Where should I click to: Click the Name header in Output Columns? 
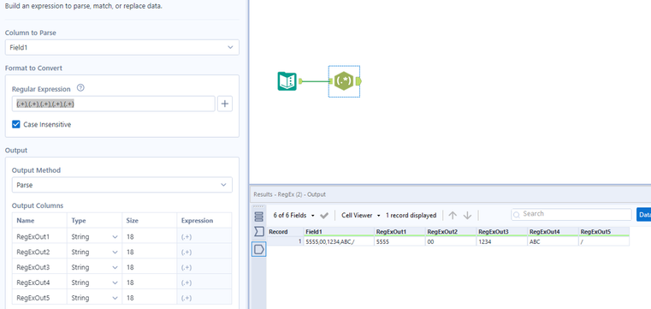tap(40, 221)
